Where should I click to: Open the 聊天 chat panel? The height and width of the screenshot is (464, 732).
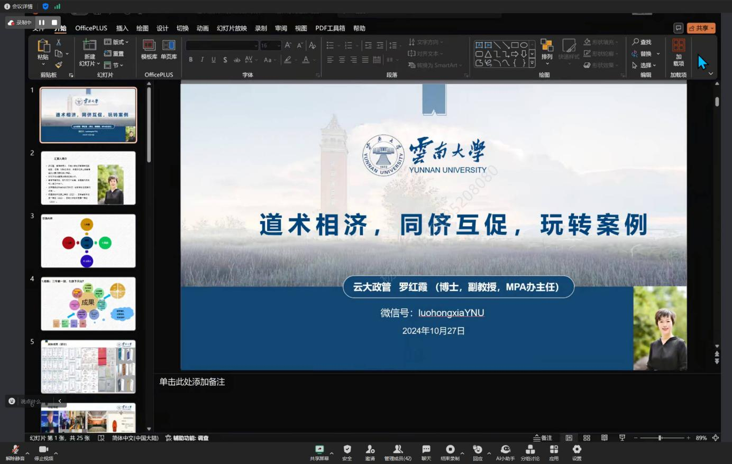426,452
